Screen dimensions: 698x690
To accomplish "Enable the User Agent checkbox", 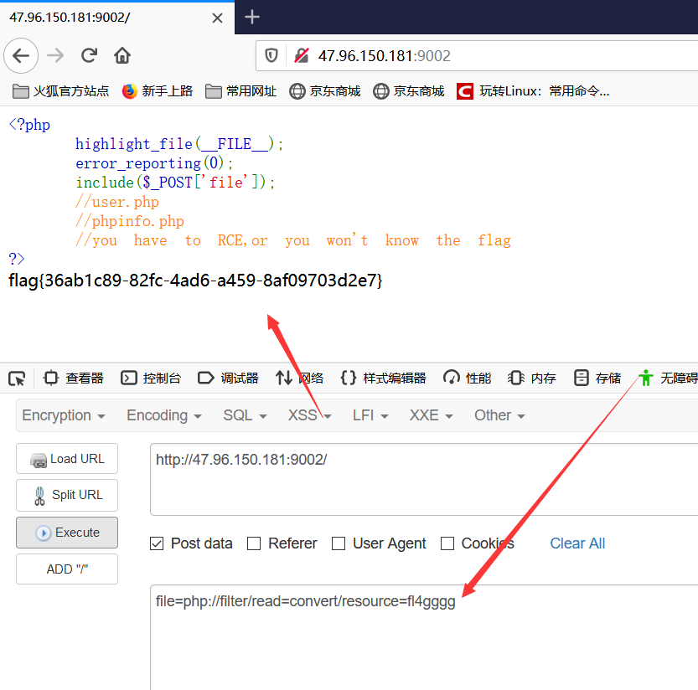I will tap(339, 543).
